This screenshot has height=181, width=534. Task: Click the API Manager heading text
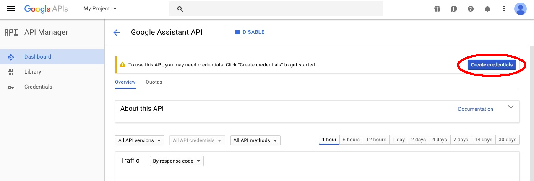coord(46,32)
